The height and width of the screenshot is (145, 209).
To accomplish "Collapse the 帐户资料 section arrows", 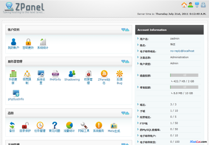I will pos(125,30).
